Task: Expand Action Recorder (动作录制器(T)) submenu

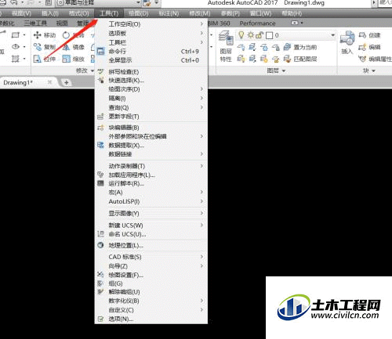Action: pos(151,166)
